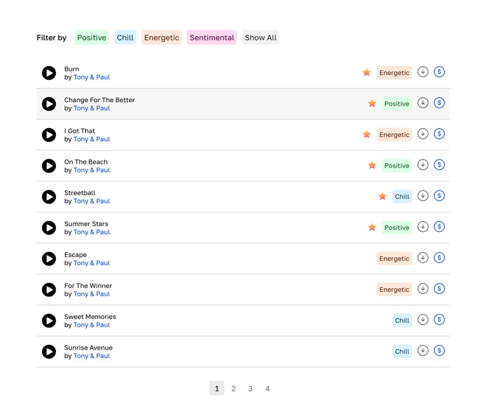The image size is (490, 413).
Task: Filter tracks by Positive mood
Action: click(91, 38)
